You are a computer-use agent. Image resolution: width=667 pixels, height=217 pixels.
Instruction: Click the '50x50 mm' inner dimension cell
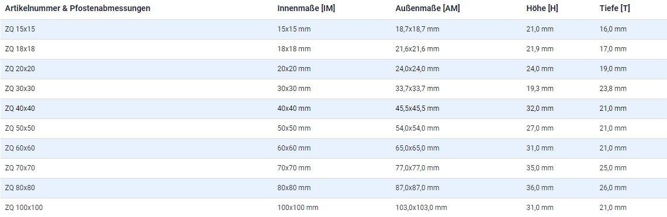(x=294, y=128)
